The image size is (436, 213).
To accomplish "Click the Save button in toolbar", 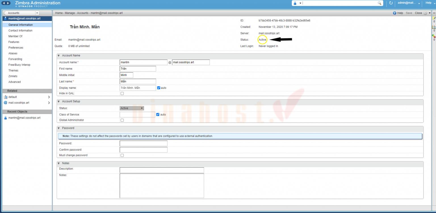I will point(409,13).
